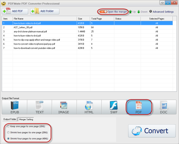Image resolution: width=179 pixels, height=144 pixels.
Task: Open Advanced Settings
Action: pyautogui.click(x=162, y=12)
